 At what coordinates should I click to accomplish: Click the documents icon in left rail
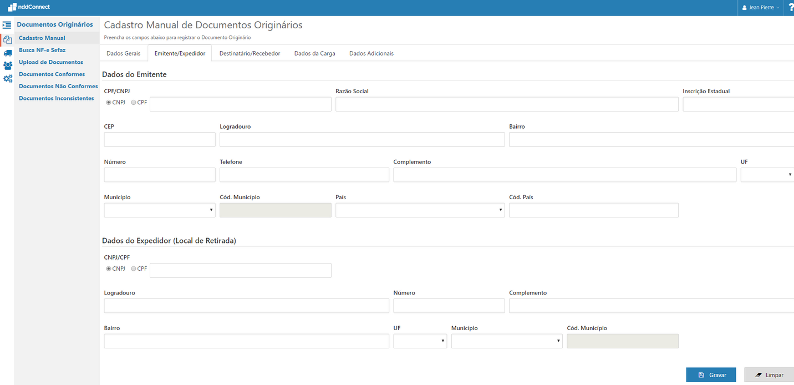pos(7,39)
